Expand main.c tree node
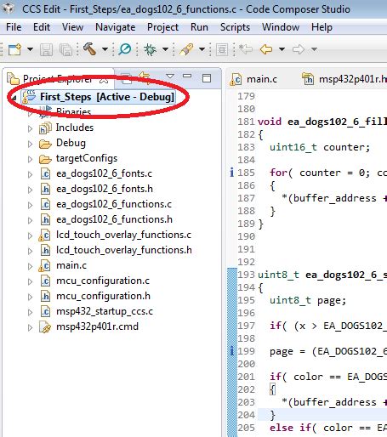Image resolution: width=387 pixels, height=437 pixels. click(30, 267)
